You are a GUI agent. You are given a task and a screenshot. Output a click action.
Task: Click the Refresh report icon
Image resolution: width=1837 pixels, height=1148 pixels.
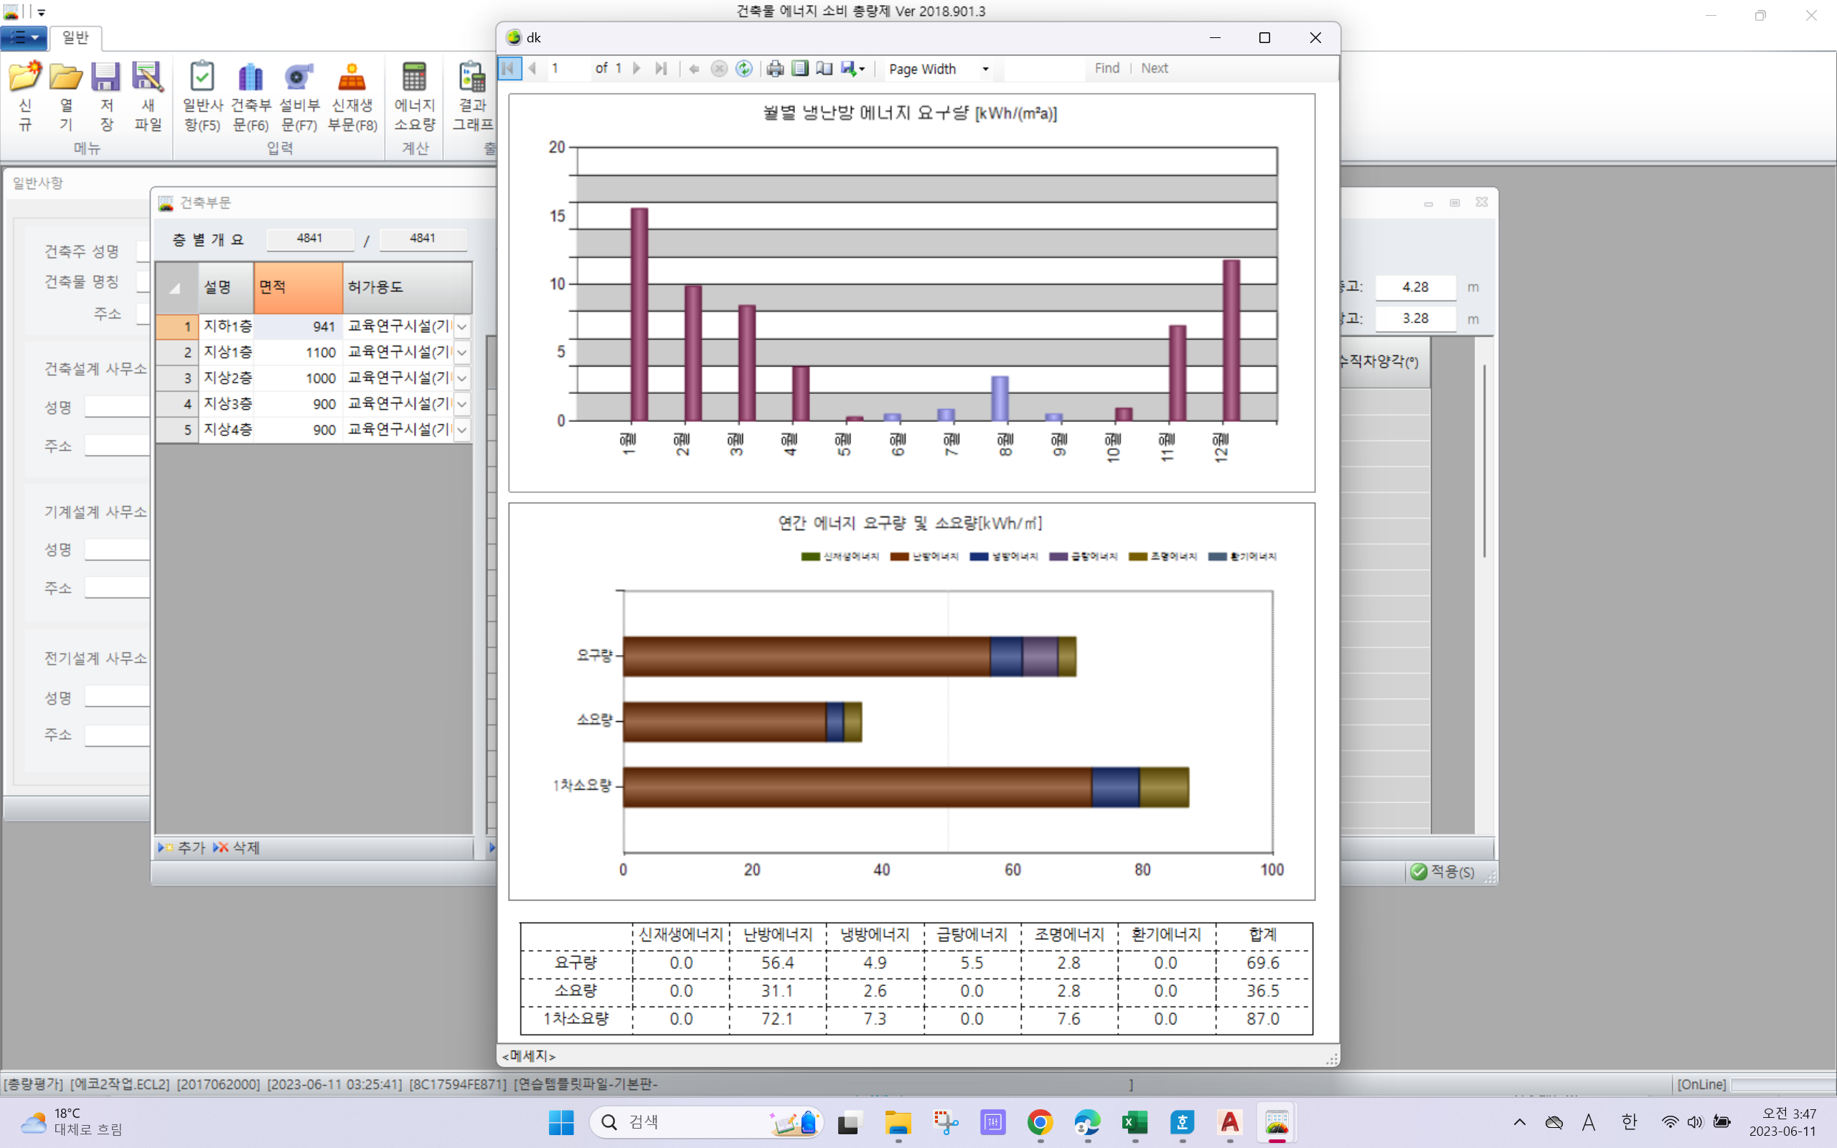744,68
